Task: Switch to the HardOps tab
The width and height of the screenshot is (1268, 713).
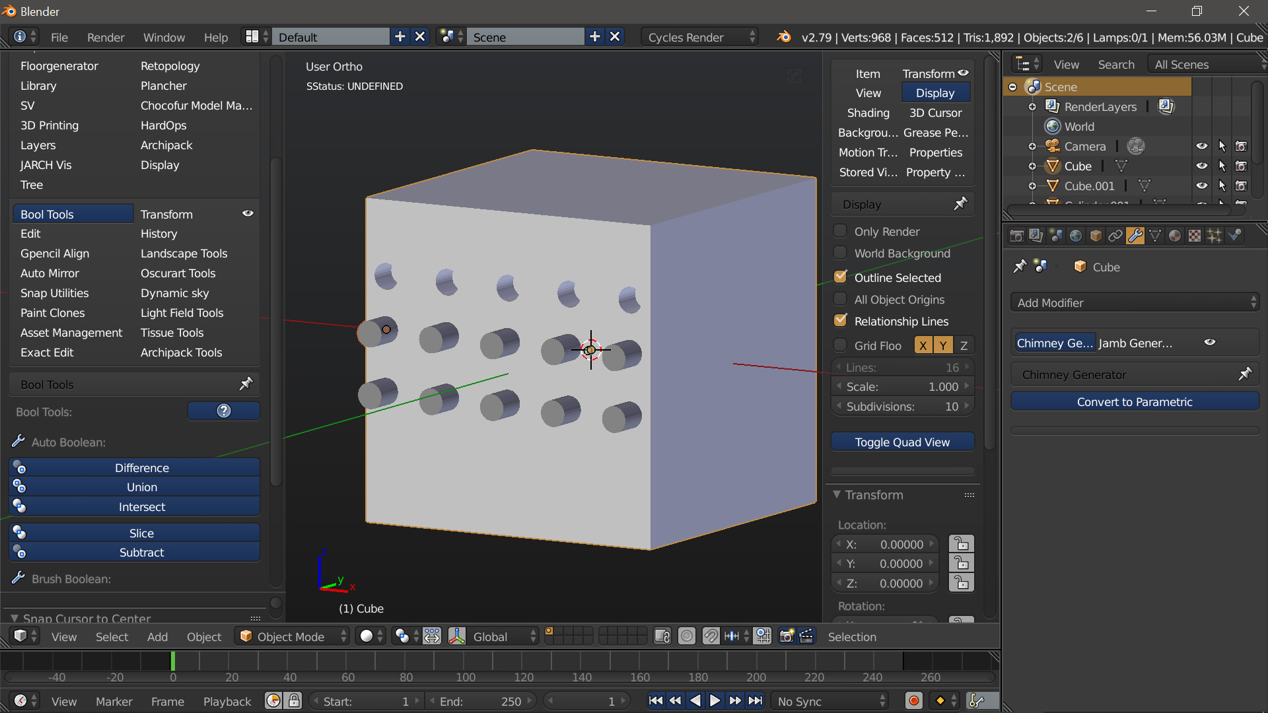Action: (x=163, y=125)
